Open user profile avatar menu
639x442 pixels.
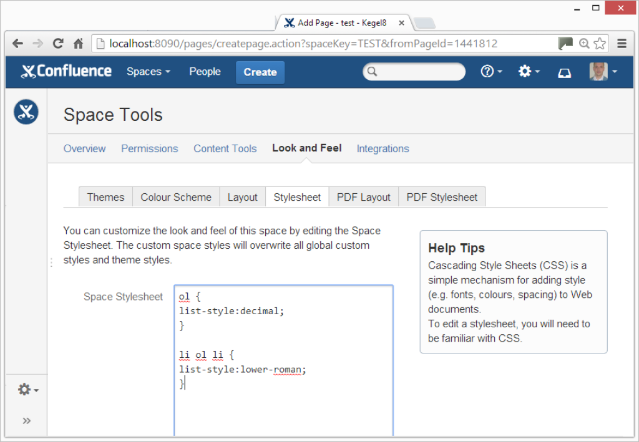pos(603,72)
